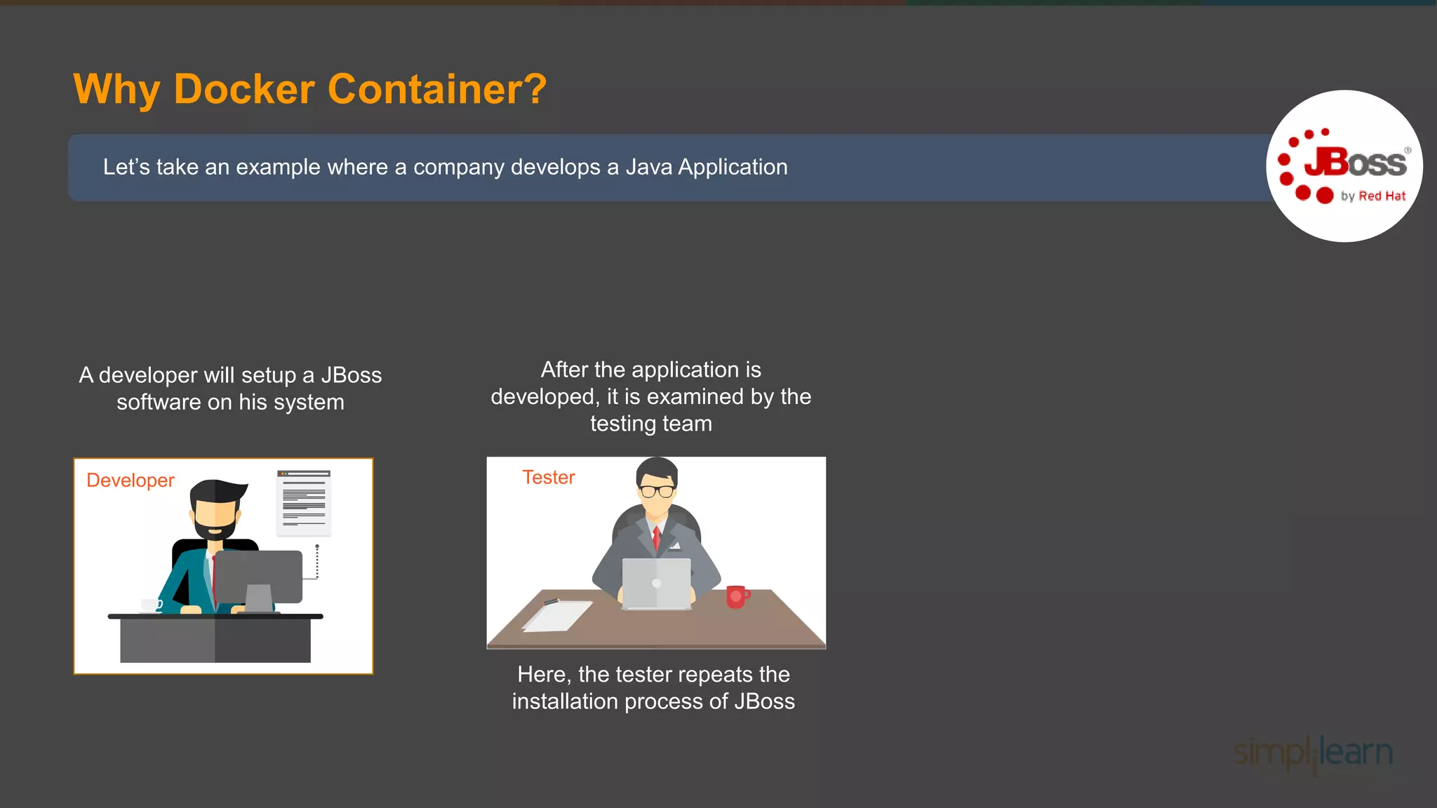The height and width of the screenshot is (808, 1437).
Task: Click the developer's gray monitor
Action: coord(258,577)
